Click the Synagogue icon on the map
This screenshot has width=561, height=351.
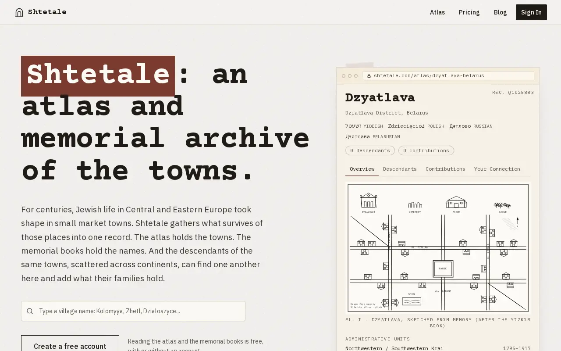click(x=368, y=201)
